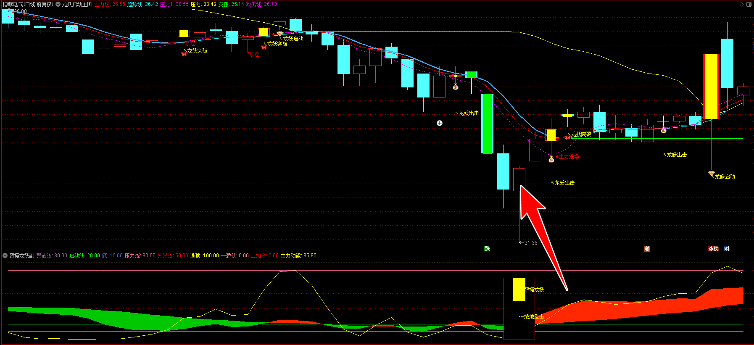Select the tall yellow limit-up candle
The height and width of the screenshot is (345, 754).
point(711,87)
